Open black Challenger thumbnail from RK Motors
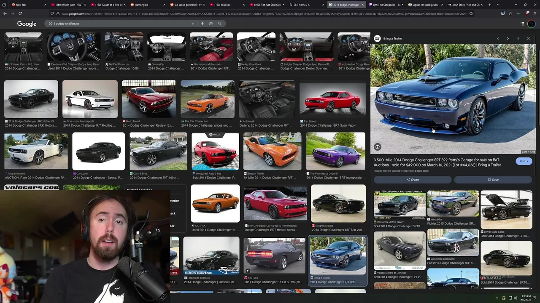Screen dimensions: 540x303 click(x=31, y=99)
